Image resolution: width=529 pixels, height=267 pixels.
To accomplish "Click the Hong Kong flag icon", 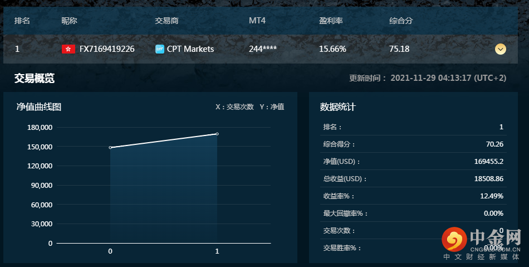I will pyautogui.click(x=68, y=49).
